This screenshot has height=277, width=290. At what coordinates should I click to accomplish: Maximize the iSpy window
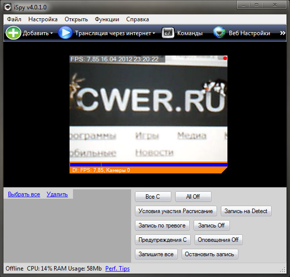pyautogui.click(x=256, y=5)
